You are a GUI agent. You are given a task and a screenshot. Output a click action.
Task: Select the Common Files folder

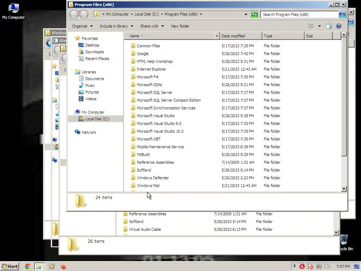[148, 46]
